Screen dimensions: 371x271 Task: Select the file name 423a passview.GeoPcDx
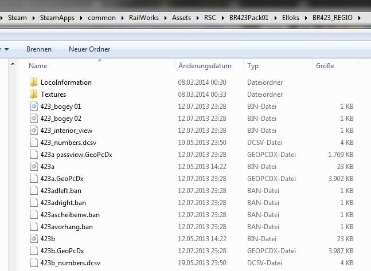(x=76, y=155)
